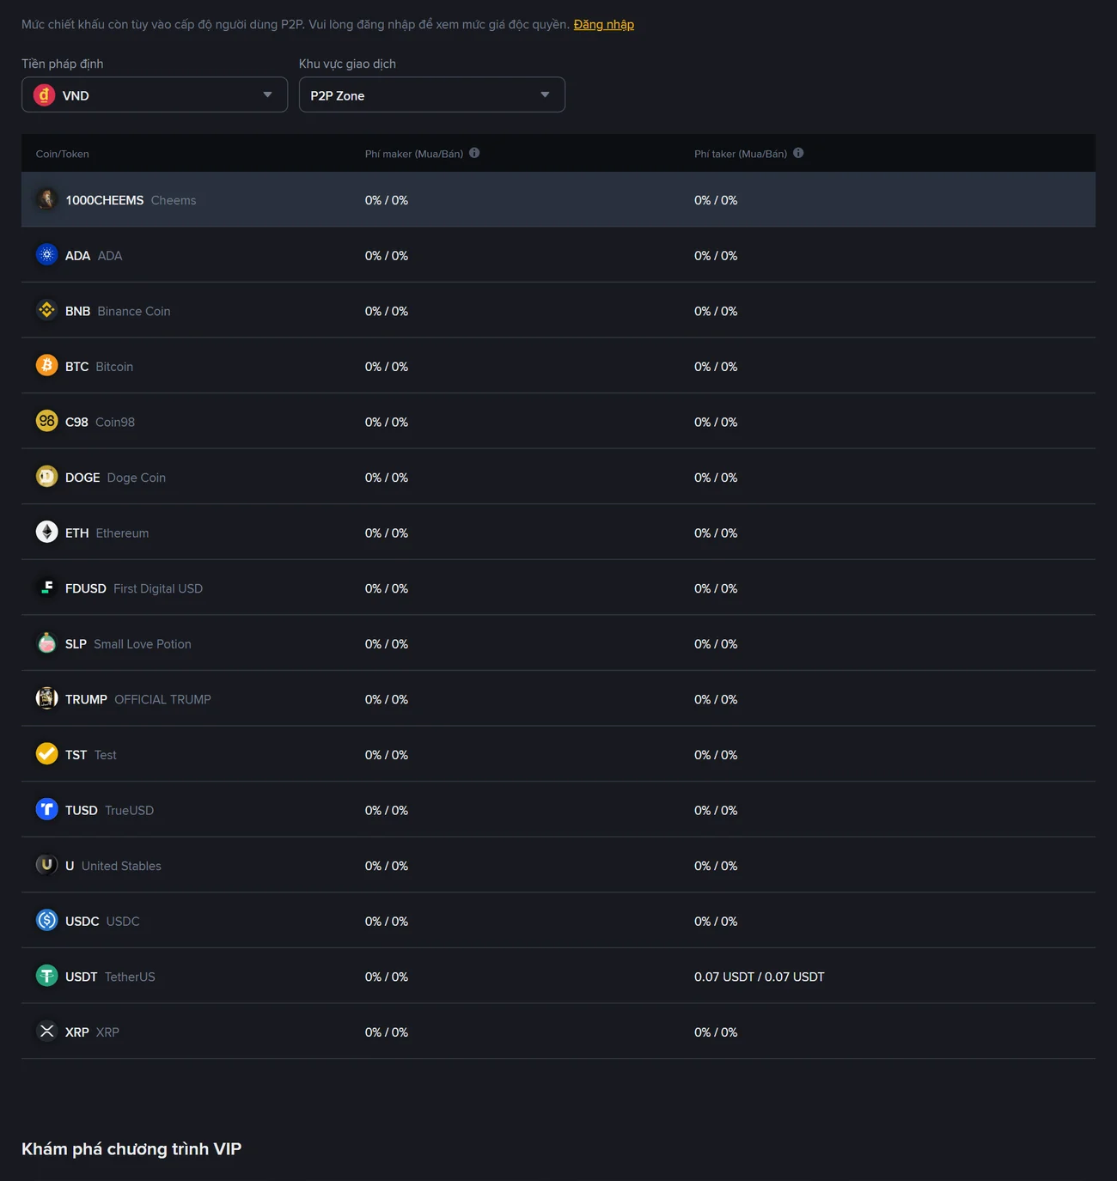Click the 1000CHEEMS coin icon
The image size is (1117, 1181).
coord(47,199)
